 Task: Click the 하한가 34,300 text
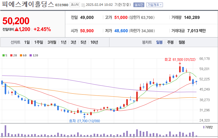142,31
